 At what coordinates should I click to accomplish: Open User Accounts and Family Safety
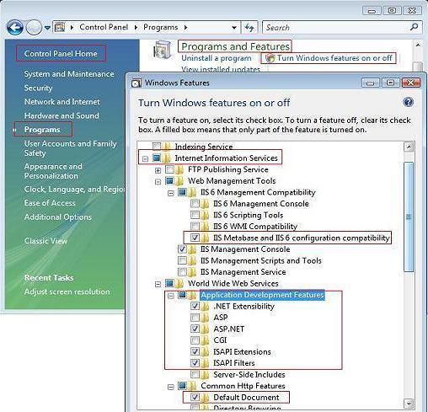coord(70,148)
